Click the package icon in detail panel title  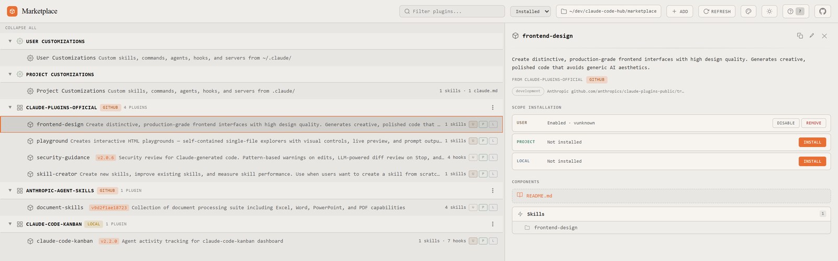(x=515, y=36)
